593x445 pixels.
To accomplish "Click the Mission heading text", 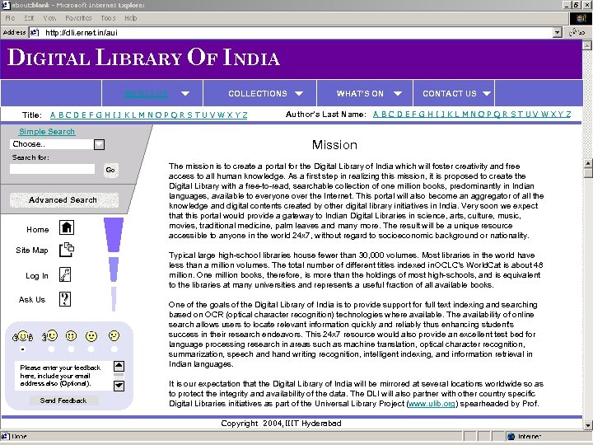I will coord(334,145).
